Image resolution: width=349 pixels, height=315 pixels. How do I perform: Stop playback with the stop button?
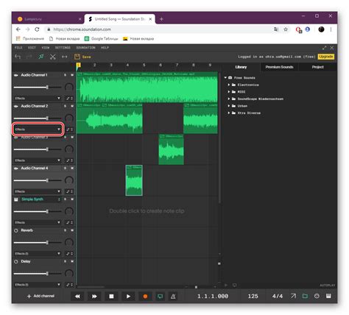111,297
